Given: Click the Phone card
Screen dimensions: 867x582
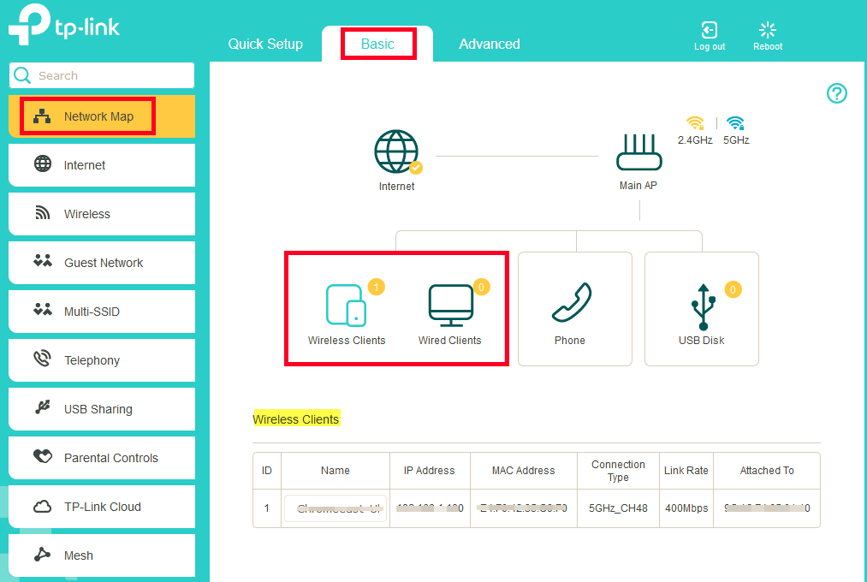Looking at the screenshot, I should pyautogui.click(x=575, y=309).
